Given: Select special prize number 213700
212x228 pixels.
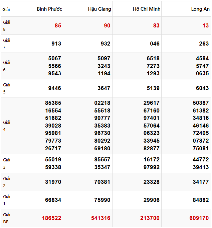Looking at the screenshot, I should click(150, 218).
